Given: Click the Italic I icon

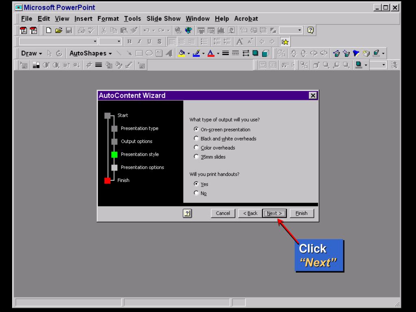Looking at the screenshot, I should pyautogui.click(x=139, y=42).
